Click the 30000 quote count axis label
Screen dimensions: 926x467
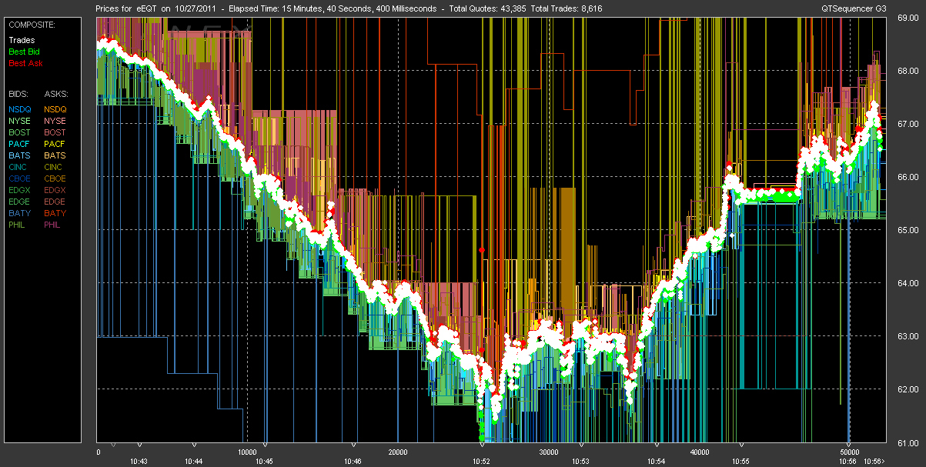[x=548, y=452]
